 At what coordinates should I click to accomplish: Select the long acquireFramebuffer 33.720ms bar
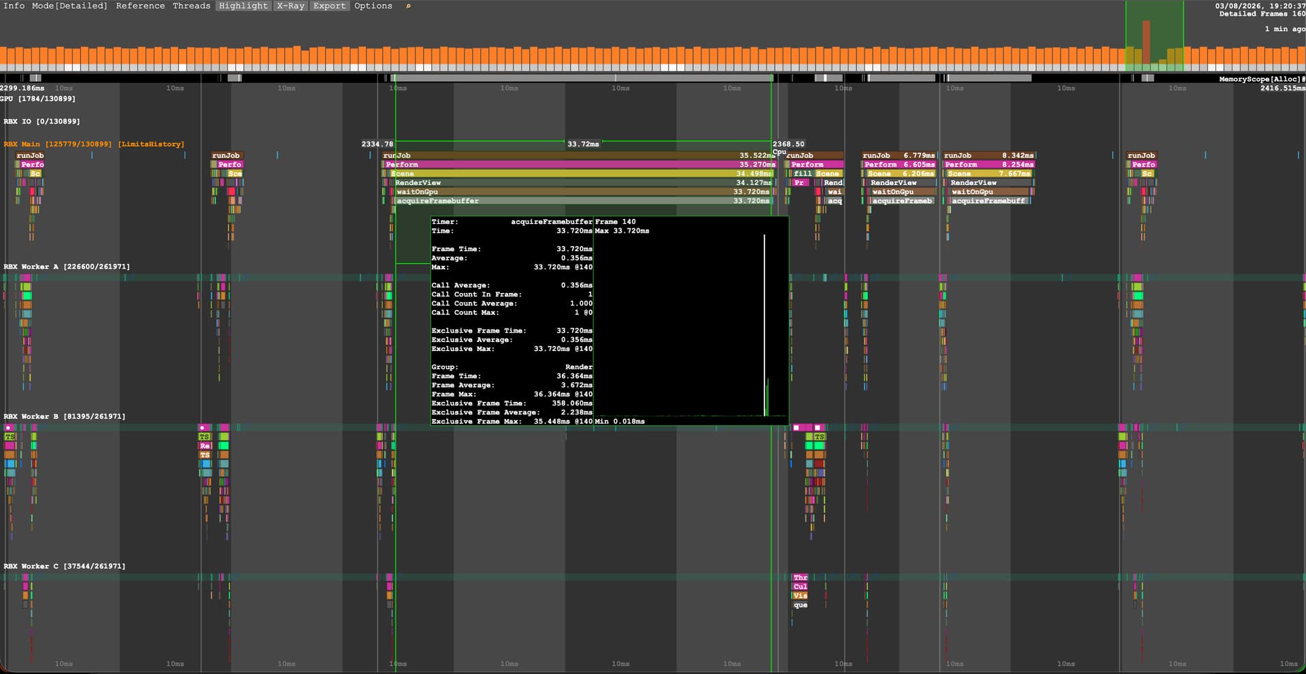pos(583,201)
